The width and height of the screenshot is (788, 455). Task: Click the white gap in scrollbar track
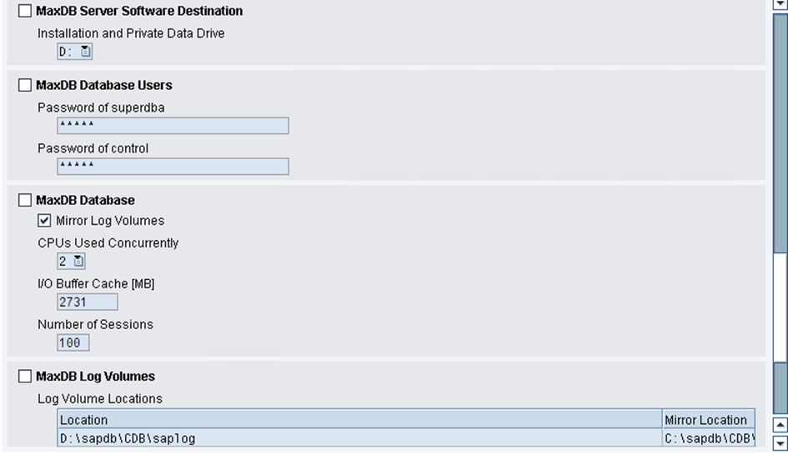pos(780,307)
